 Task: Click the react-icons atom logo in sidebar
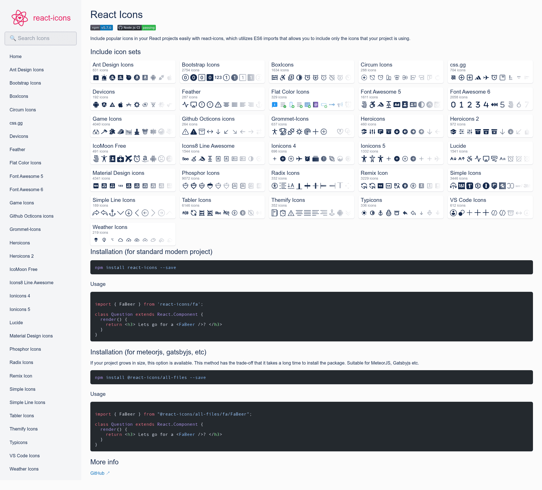(20, 18)
